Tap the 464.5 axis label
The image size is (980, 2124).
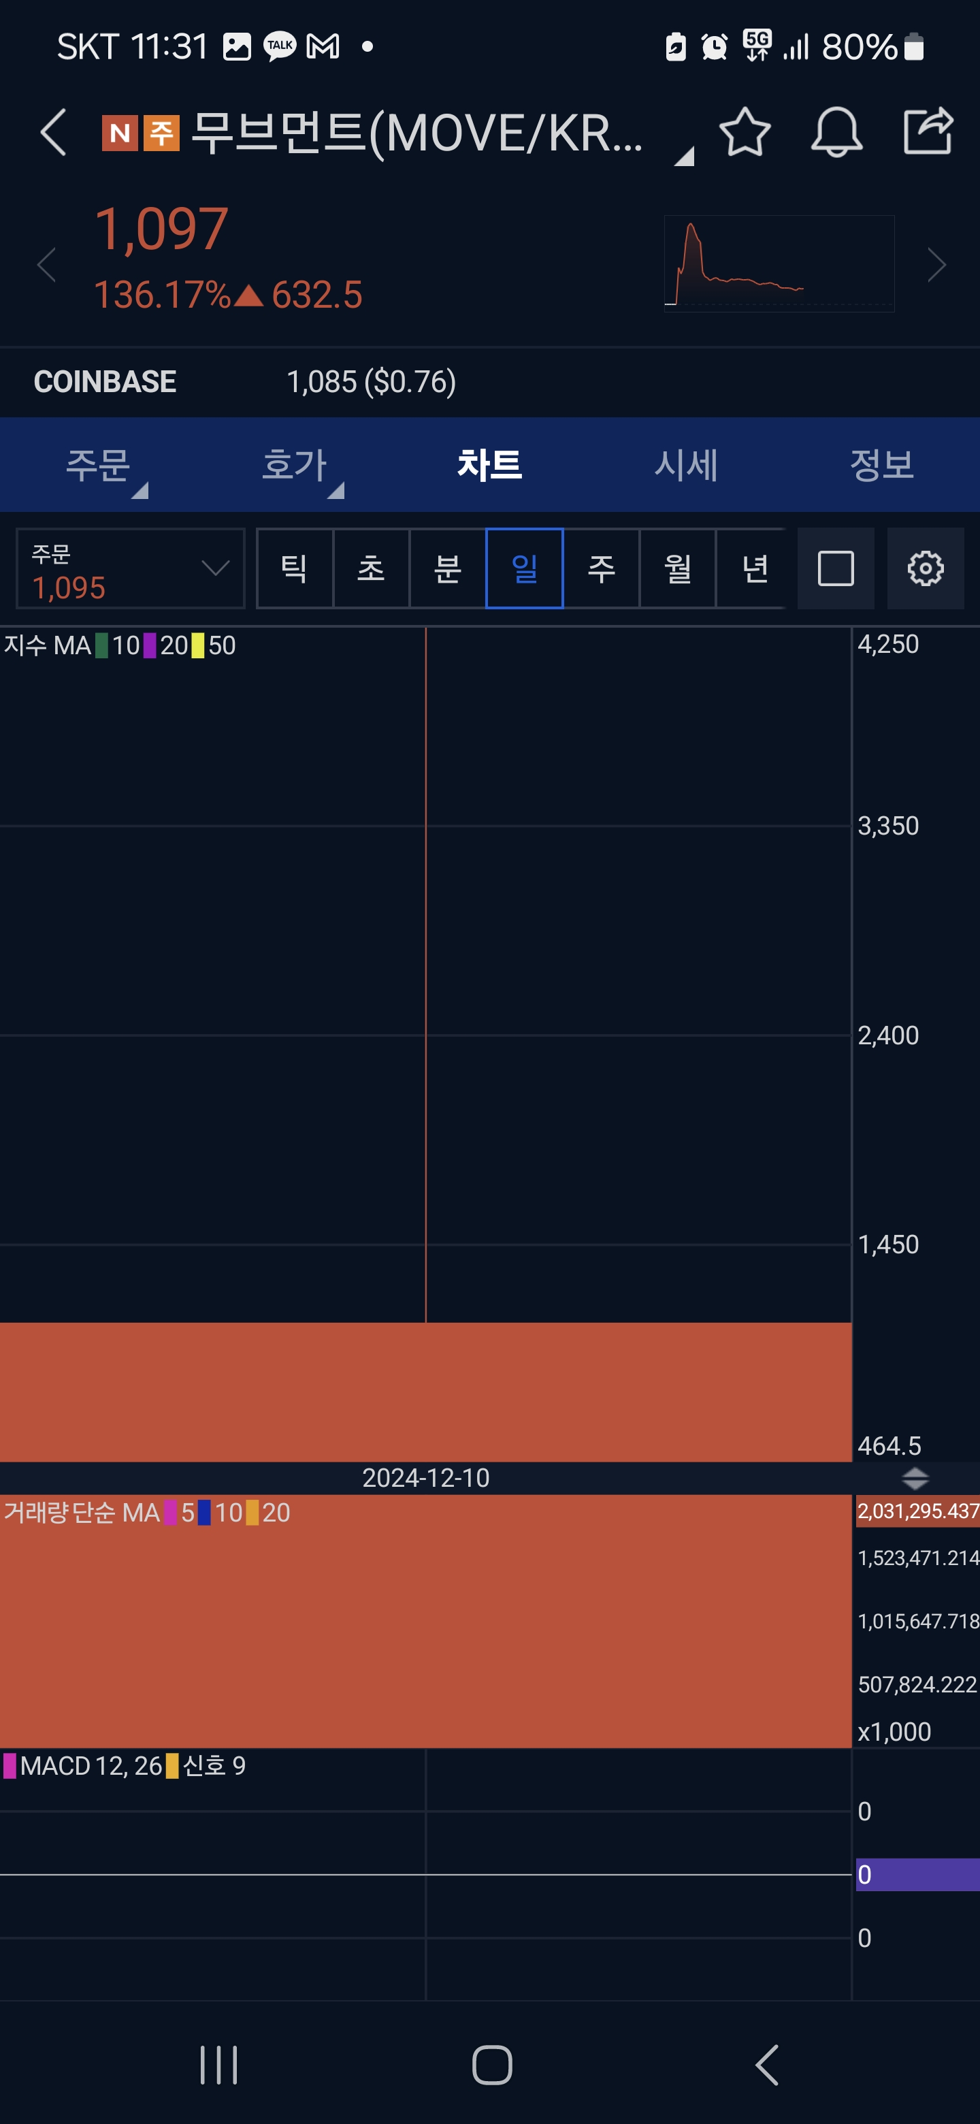click(889, 1445)
